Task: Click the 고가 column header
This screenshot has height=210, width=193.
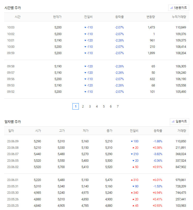Action: [62, 131]
